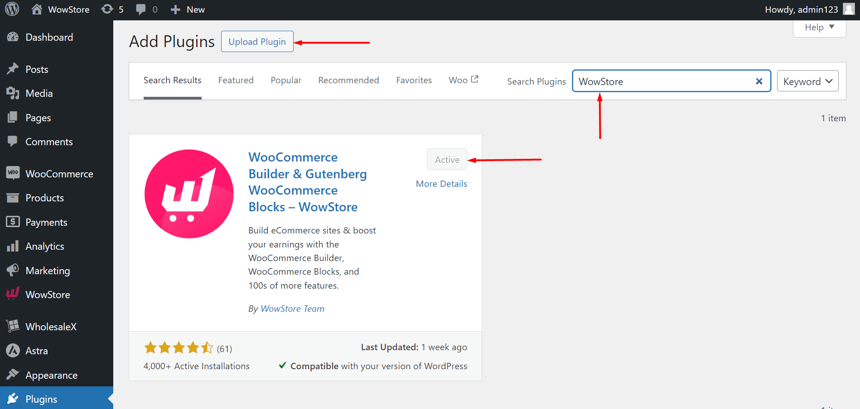Open the WowStore sidebar icon

pos(12,294)
